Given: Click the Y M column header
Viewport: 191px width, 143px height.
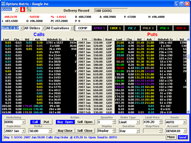Looking at the screenshot, I should 84,40.
